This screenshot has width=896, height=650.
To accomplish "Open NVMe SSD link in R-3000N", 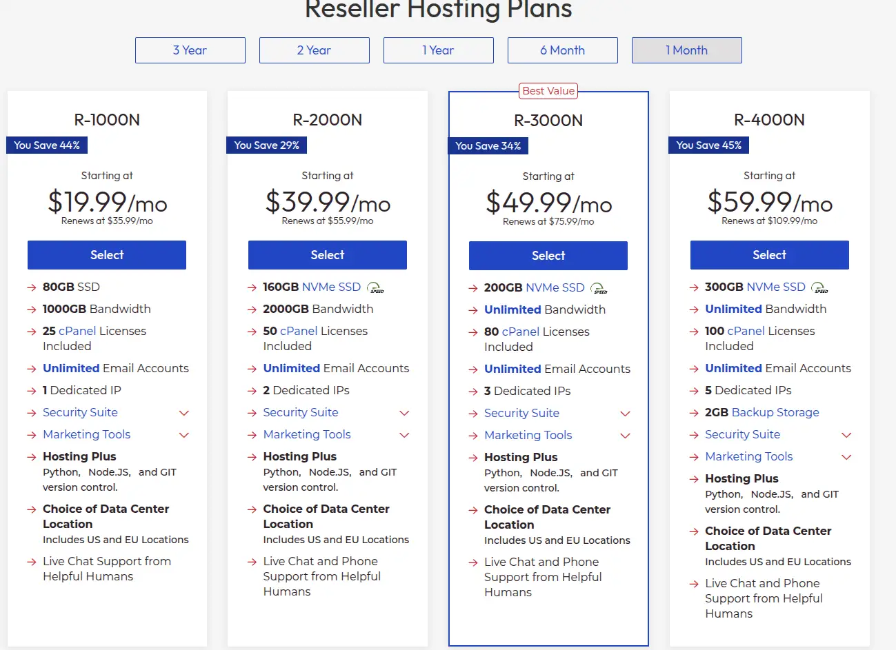I will pos(555,287).
